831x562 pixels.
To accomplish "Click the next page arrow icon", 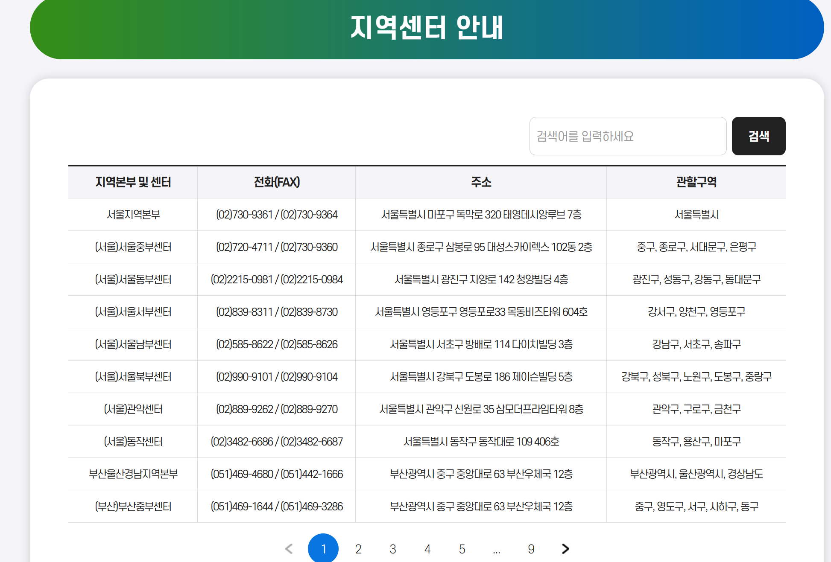I will point(565,549).
